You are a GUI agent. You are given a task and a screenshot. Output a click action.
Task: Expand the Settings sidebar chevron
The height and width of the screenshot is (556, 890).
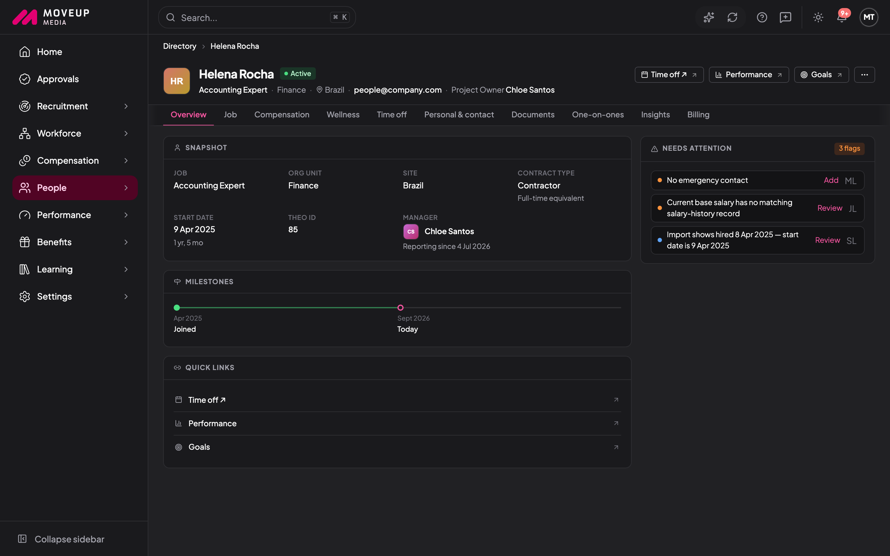click(x=126, y=297)
